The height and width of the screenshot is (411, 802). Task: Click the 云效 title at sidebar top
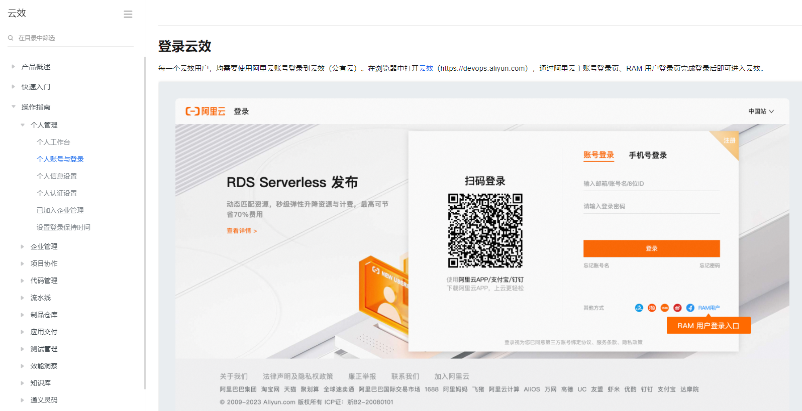coord(17,13)
